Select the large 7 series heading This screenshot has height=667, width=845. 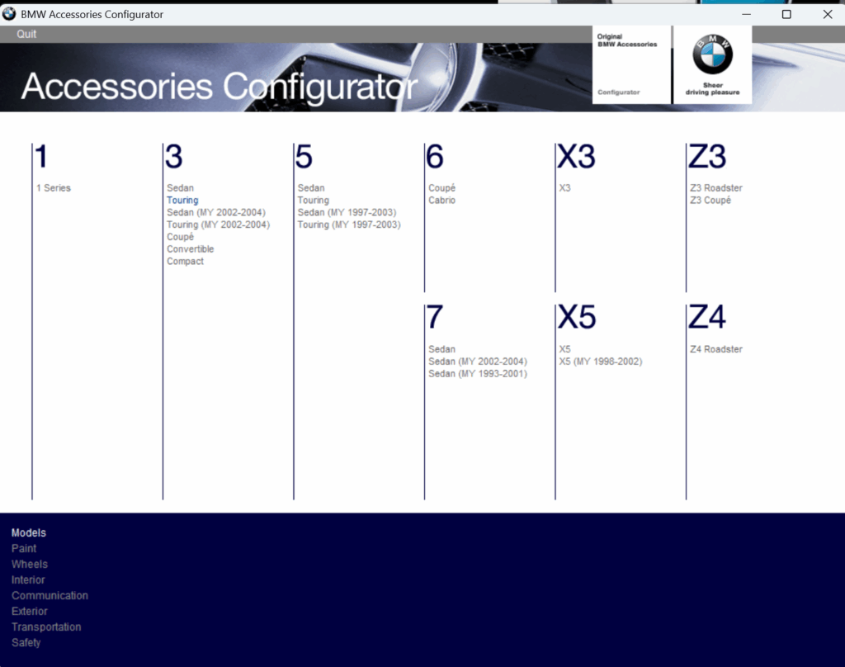(435, 317)
